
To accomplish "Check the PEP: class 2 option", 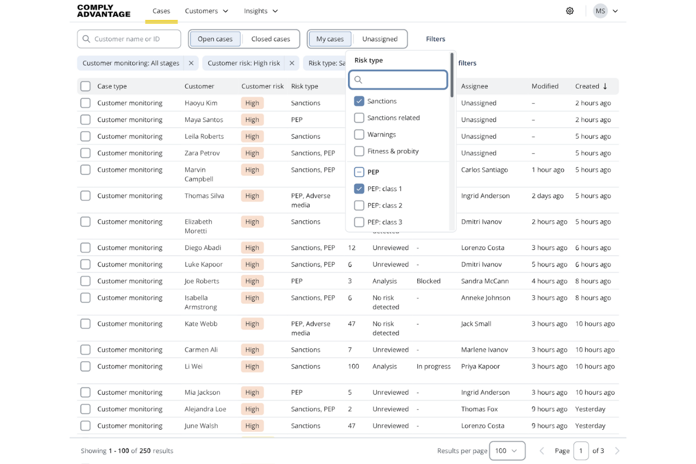I will [x=359, y=205].
